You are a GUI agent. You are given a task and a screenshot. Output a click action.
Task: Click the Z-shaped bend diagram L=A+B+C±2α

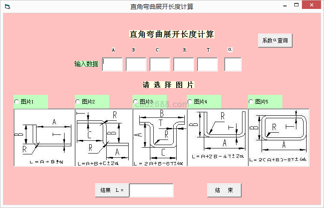point(103,137)
